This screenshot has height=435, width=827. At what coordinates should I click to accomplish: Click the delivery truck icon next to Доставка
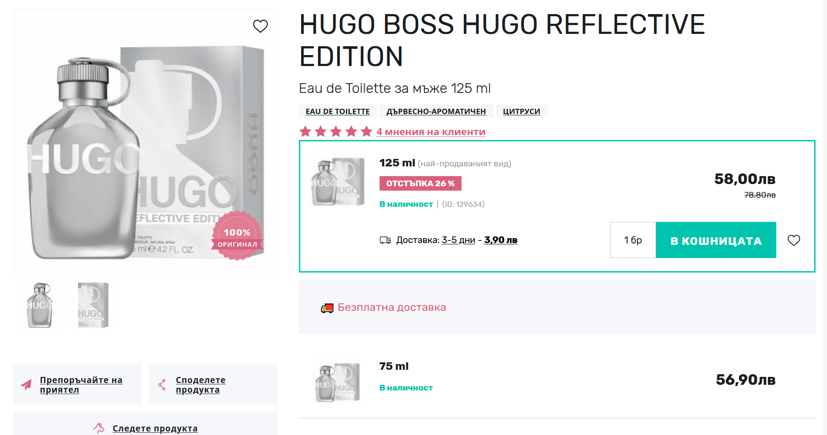pyautogui.click(x=385, y=240)
